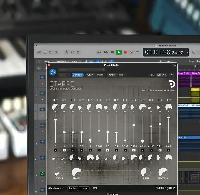
Task: Toggle Cycle mode in the transport bar
Action: point(137,52)
